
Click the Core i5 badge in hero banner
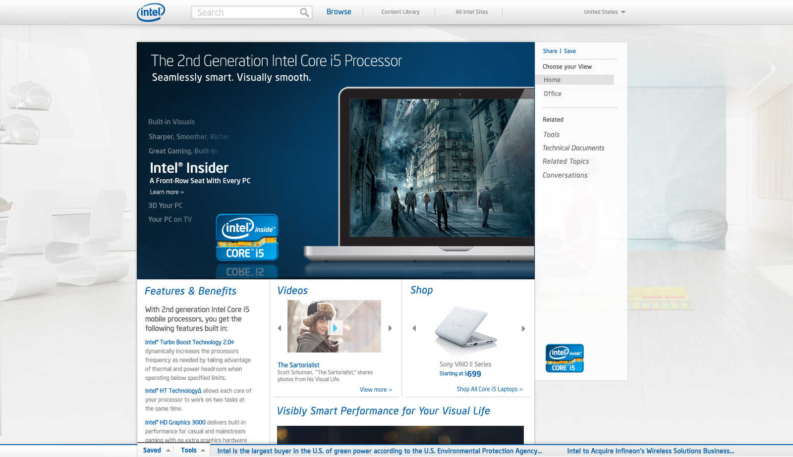click(x=247, y=238)
